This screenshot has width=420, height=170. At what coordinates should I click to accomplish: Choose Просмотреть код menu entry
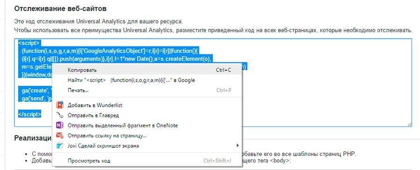[x=147, y=161]
